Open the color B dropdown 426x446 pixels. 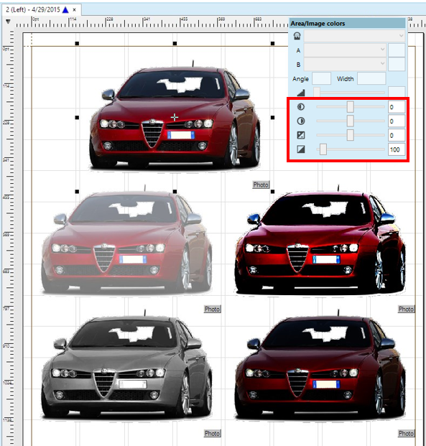click(x=345, y=64)
